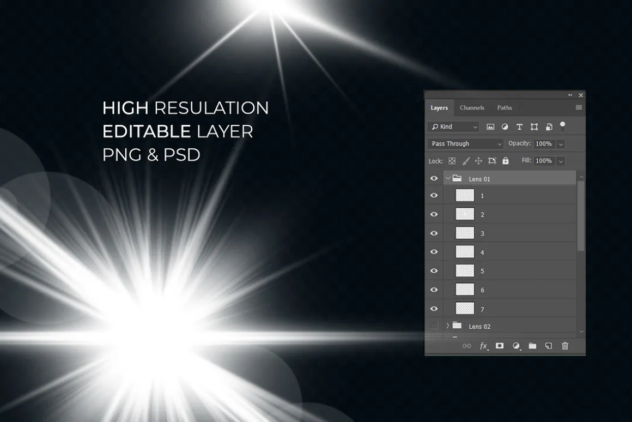632x422 pixels.
Task: Lock position move icon
Action: [x=478, y=161]
